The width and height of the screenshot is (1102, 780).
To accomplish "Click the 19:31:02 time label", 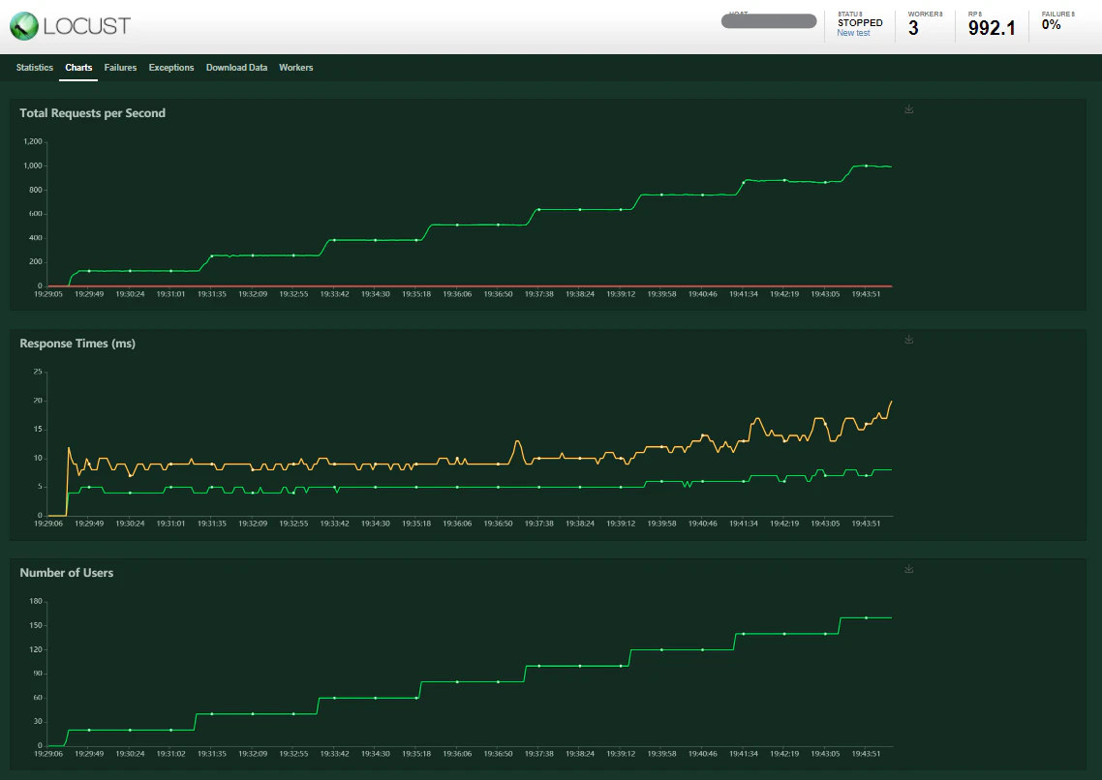I will 170,753.
